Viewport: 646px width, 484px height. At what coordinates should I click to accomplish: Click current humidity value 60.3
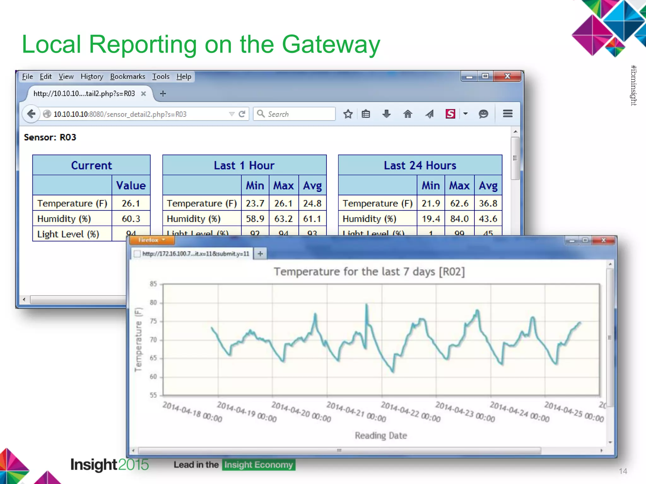pos(131,219)
